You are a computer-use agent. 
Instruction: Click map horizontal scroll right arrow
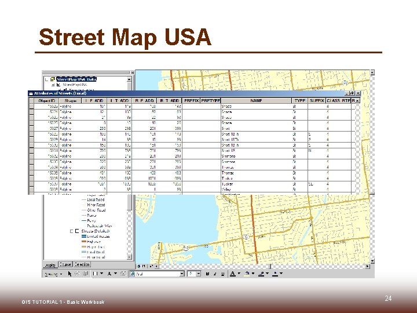(x=367, y=266)
